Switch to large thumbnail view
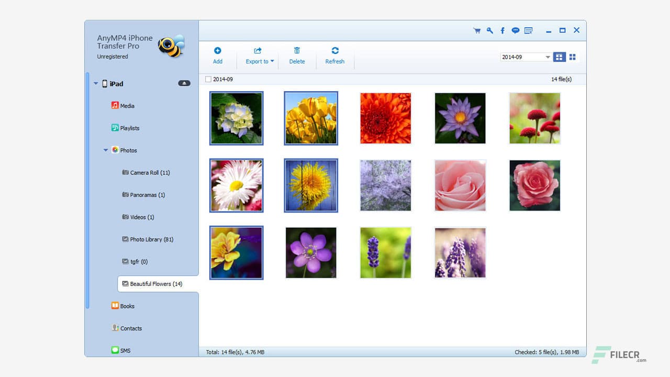The height and width of the screenshot is (377, 670). 559,57
